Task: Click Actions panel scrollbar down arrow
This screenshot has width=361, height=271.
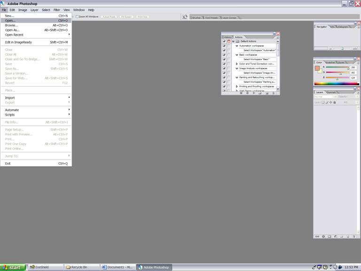Action: 278,89
